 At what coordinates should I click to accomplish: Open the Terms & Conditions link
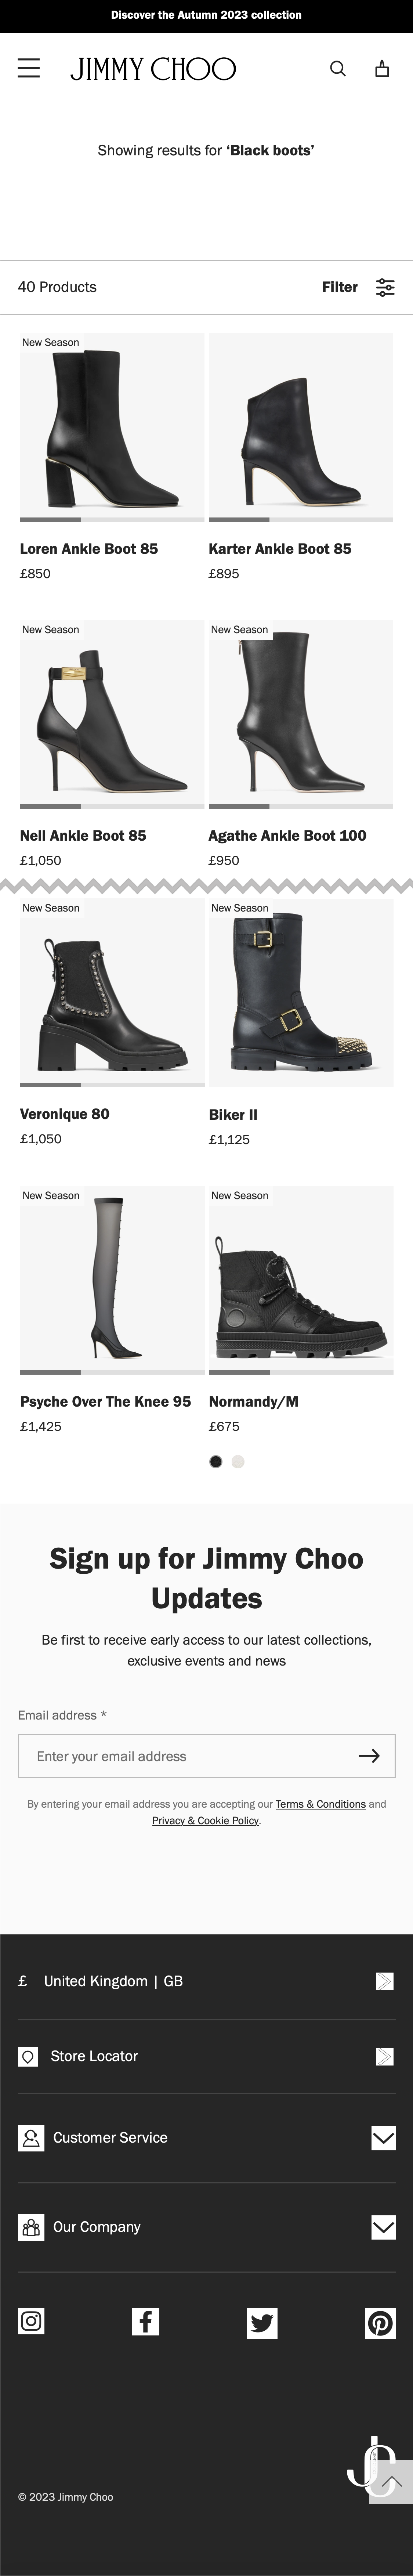[320, 1804]
